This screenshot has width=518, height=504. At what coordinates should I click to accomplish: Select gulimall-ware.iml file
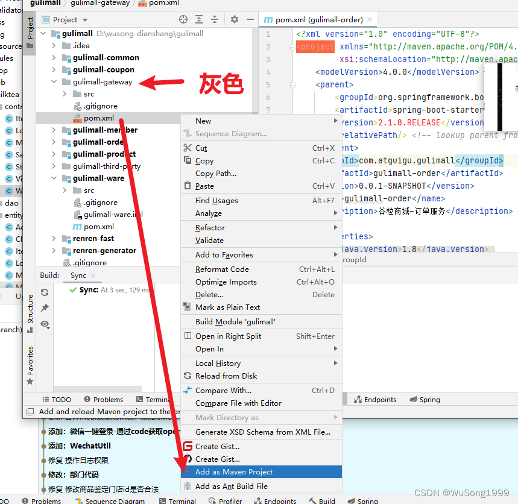[113, 215]
